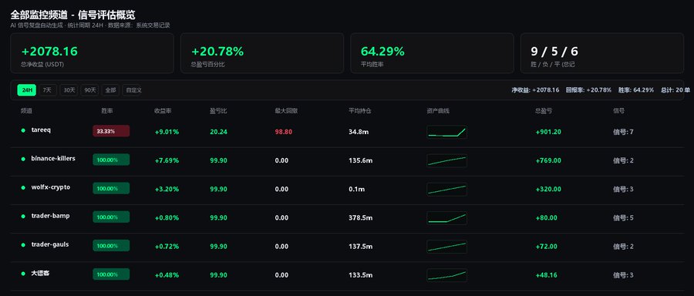Click trader-gauls 100.00% win rate badge
This screenshot has width=694, height=296.
[111, 246]
